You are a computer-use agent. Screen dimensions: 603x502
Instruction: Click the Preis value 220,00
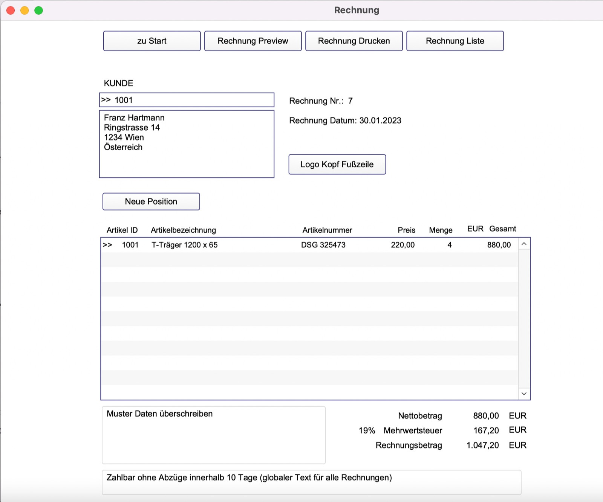403,245
